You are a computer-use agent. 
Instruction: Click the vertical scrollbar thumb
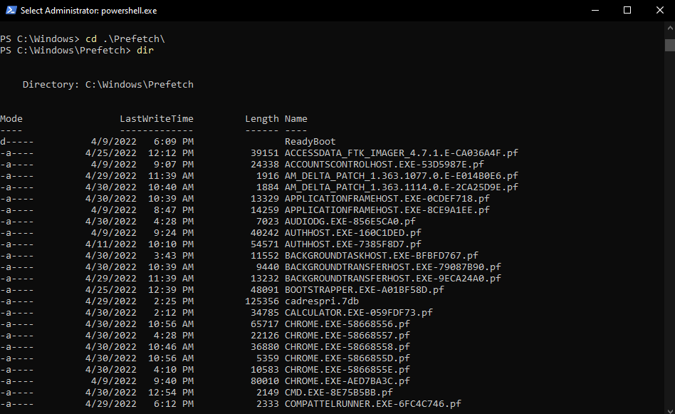(669, 45)
